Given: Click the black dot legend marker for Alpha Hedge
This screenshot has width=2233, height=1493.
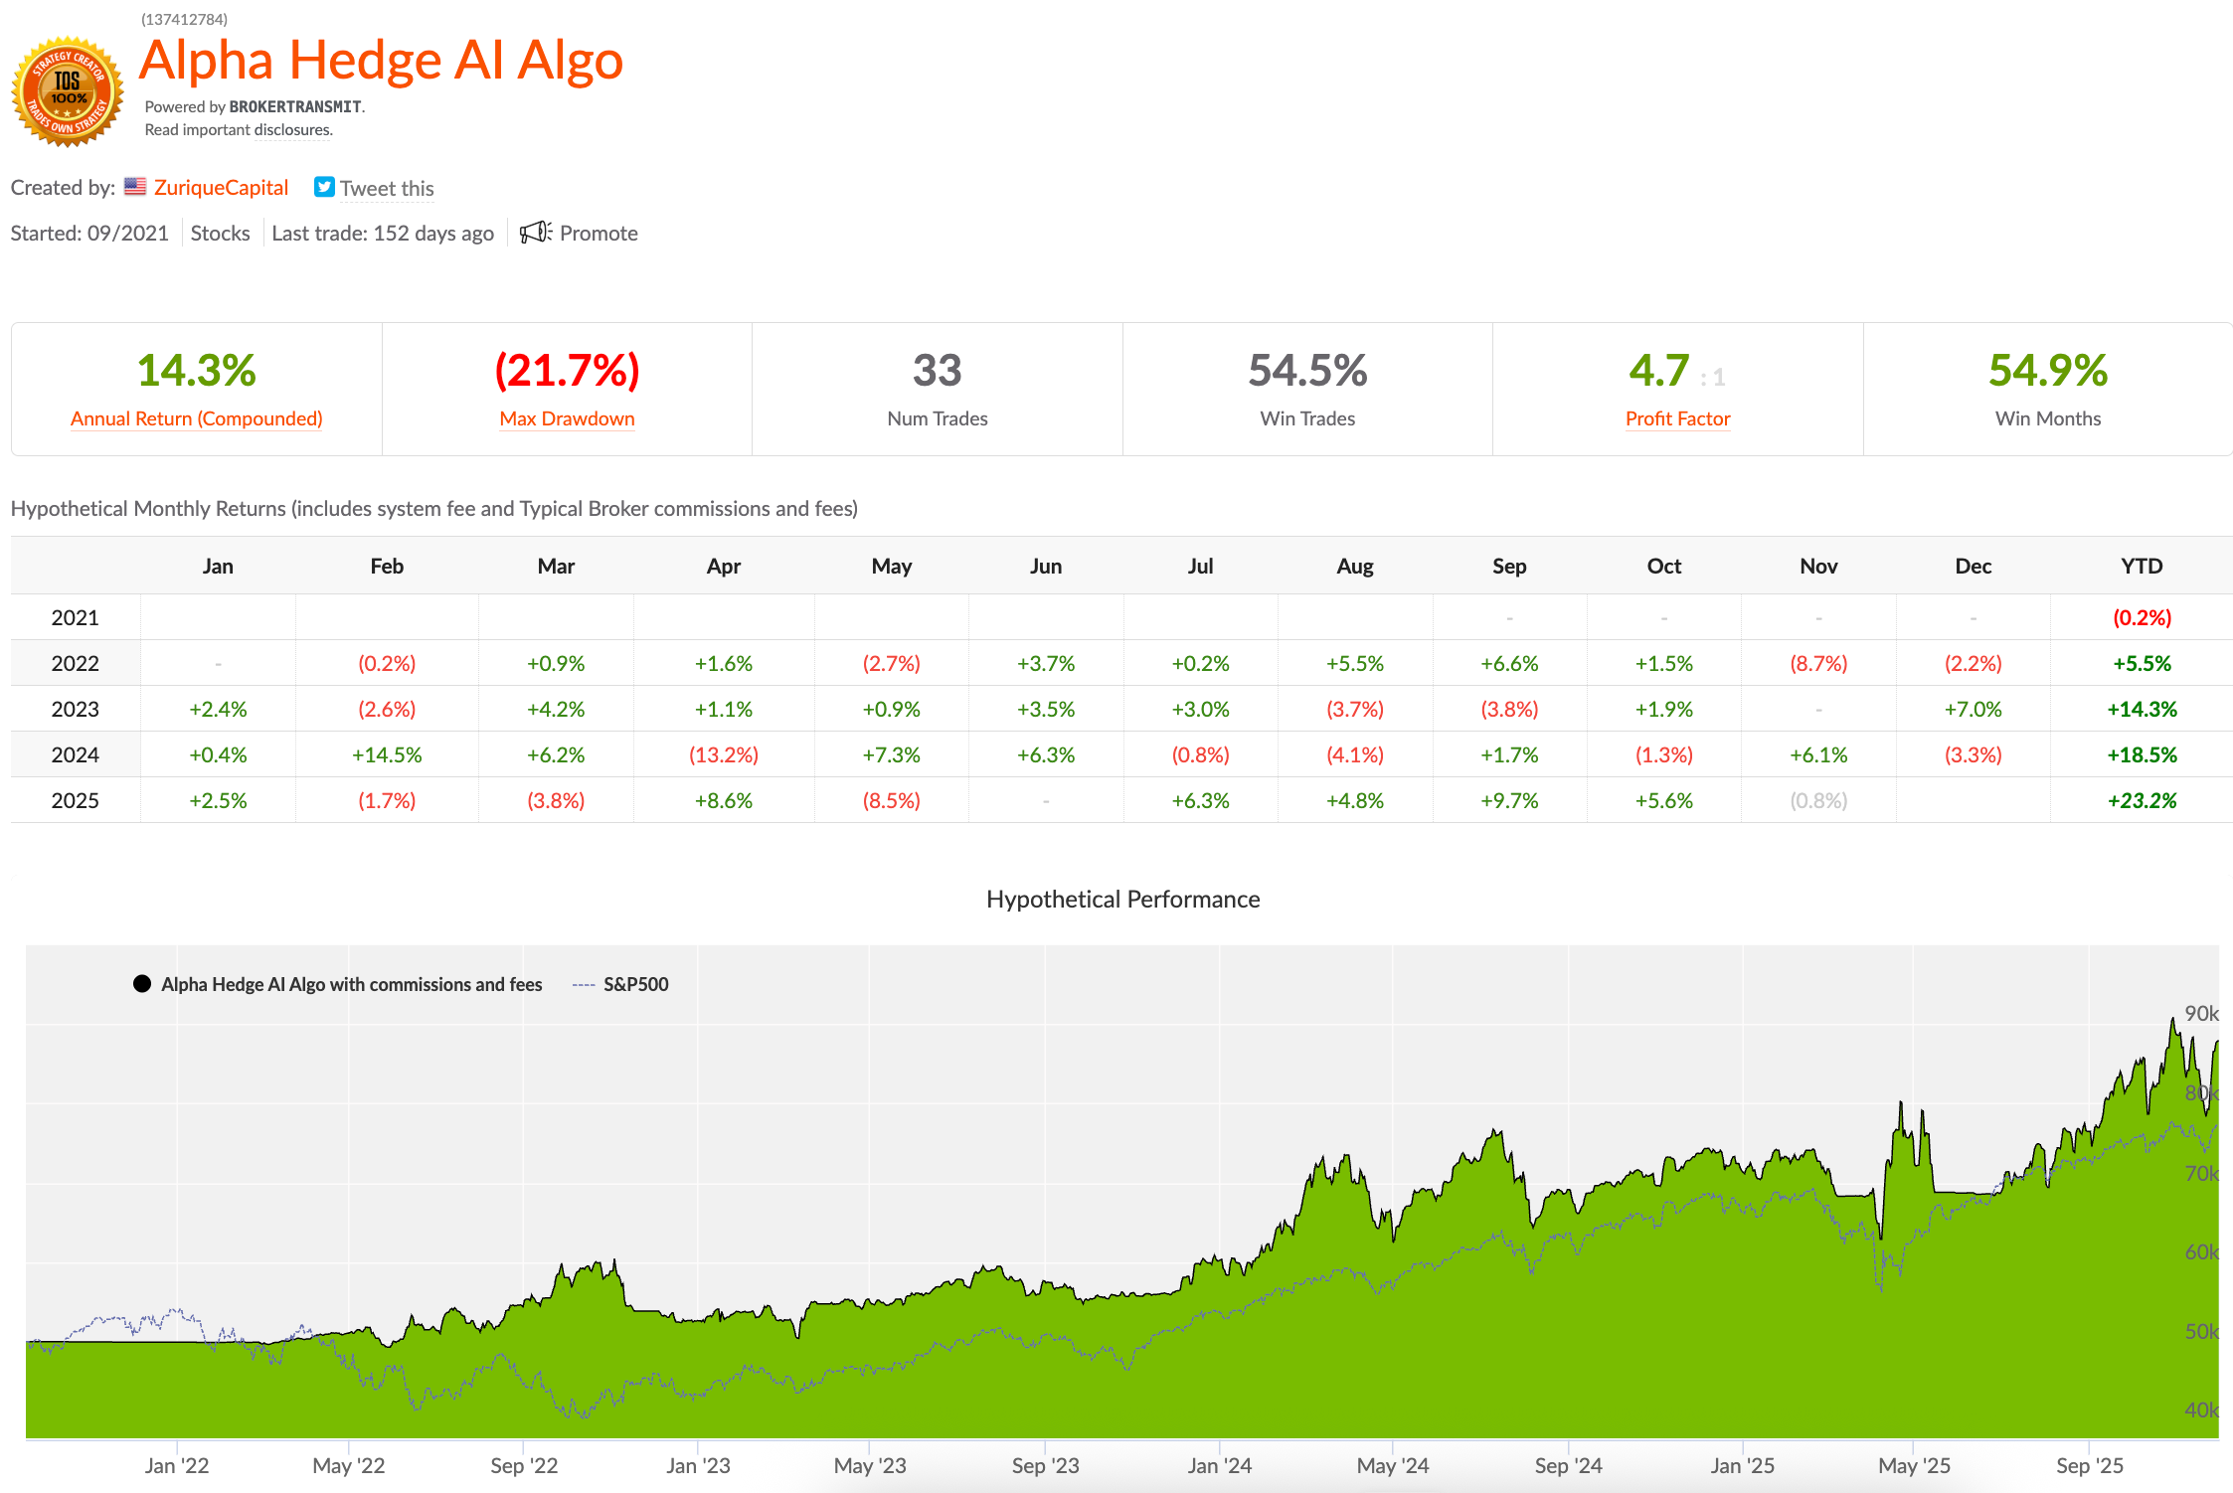Looking at the screenshot, I should [142, 984].
